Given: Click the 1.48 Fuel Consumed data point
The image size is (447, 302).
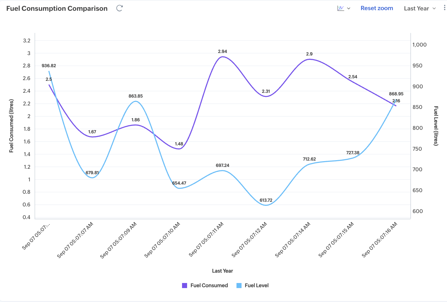Looking at the screenshot, I should point(179,149).
